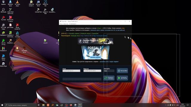This screenshot has width=191, height=107.
Task: Follow the GTA 5 torrent download link
Action: point(109,62)
